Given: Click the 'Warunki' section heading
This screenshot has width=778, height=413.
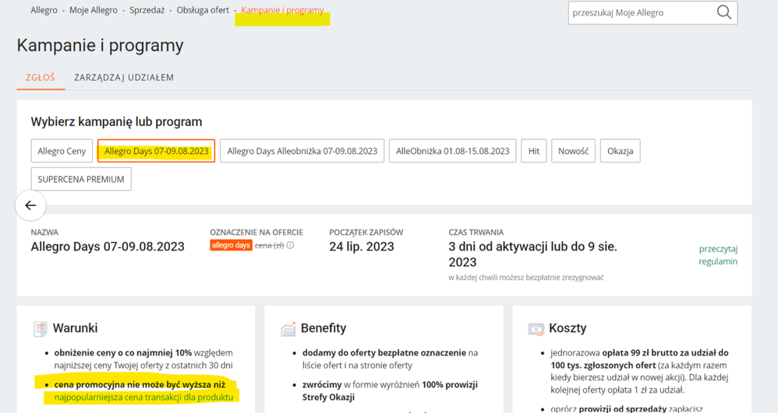Looking at the screenshot, I should coord(76,328).
